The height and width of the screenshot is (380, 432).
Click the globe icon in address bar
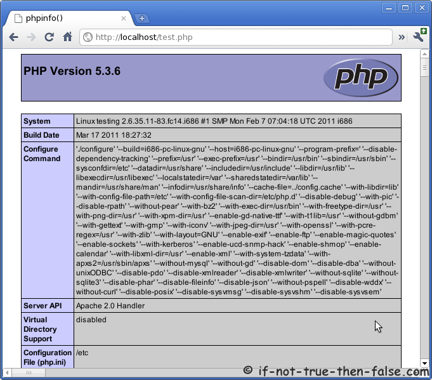(x=88, y=37)
